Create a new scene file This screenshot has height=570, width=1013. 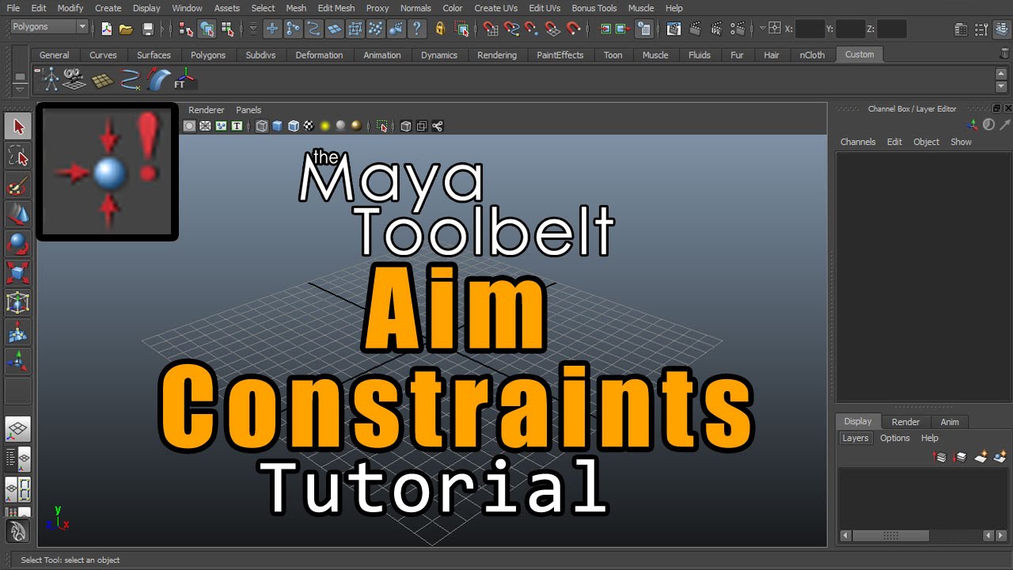point(107,29)
